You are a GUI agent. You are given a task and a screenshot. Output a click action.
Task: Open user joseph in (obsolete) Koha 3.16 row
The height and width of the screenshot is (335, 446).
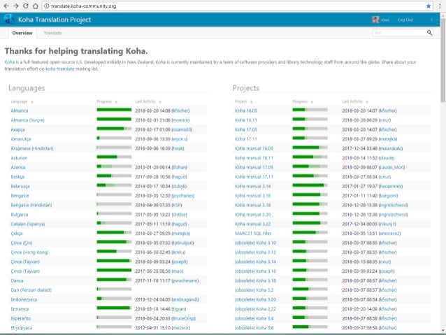click(x=387, y=271)
